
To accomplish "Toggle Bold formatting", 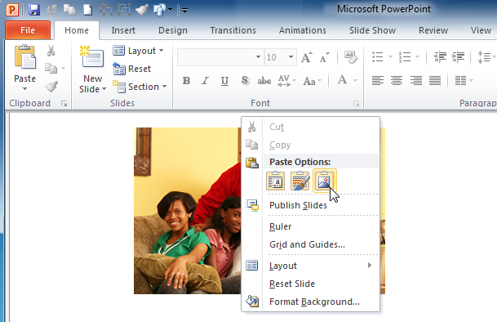I will 186,81.
